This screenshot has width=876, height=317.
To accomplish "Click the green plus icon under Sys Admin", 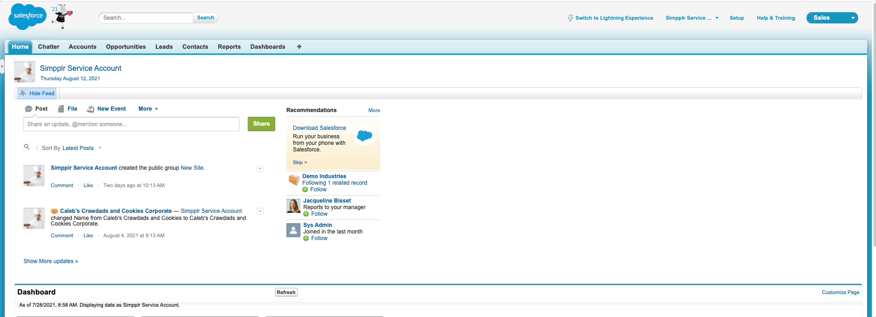I will pyautogui.click(x=306, y=238).
